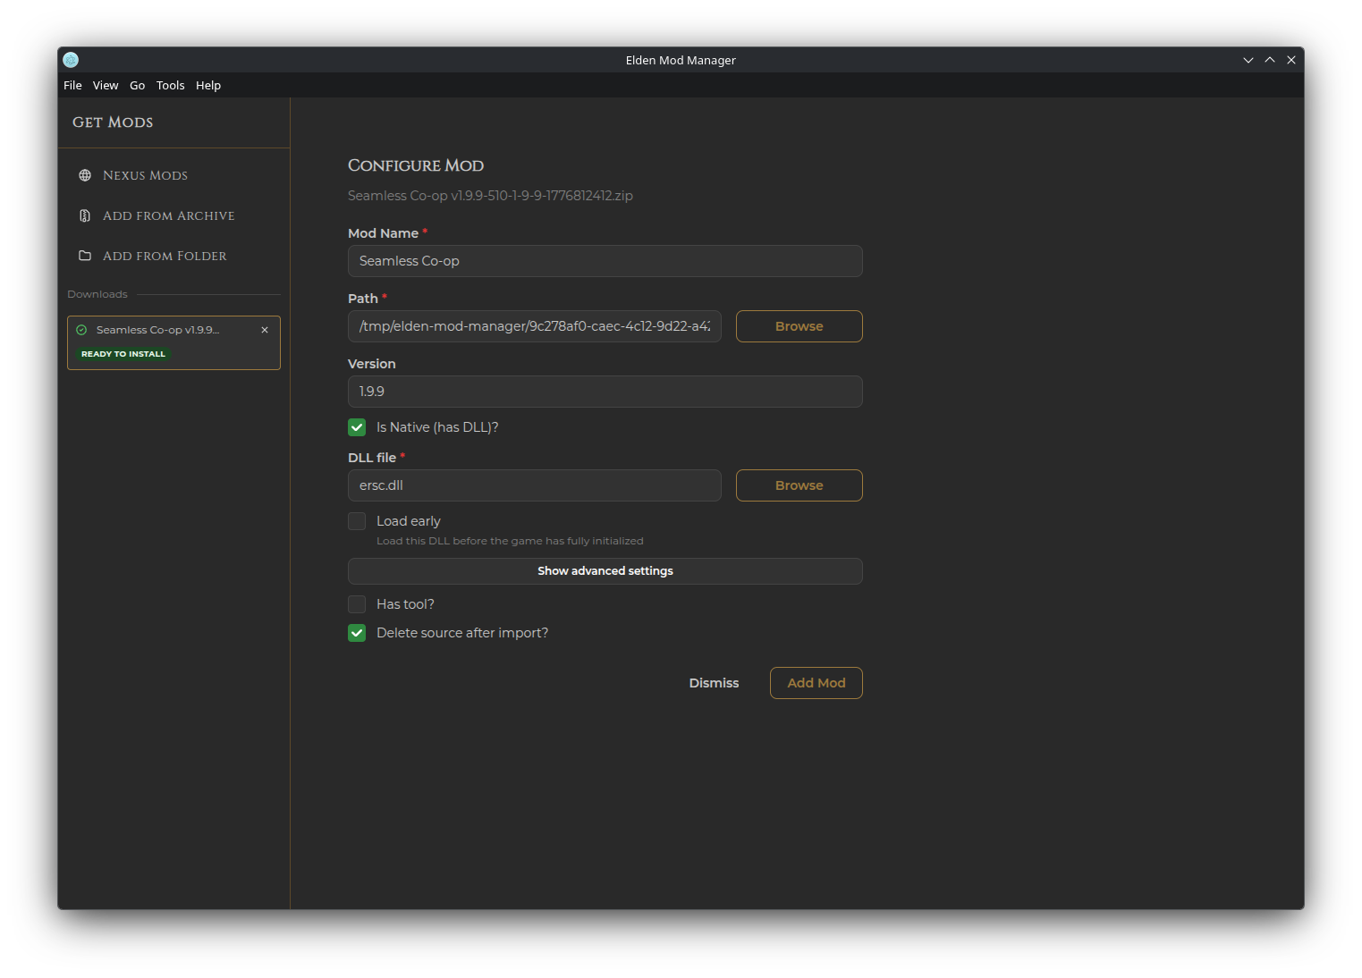Open the View menu
Viewport: 1362px width, 978px height.
[106, 85]
